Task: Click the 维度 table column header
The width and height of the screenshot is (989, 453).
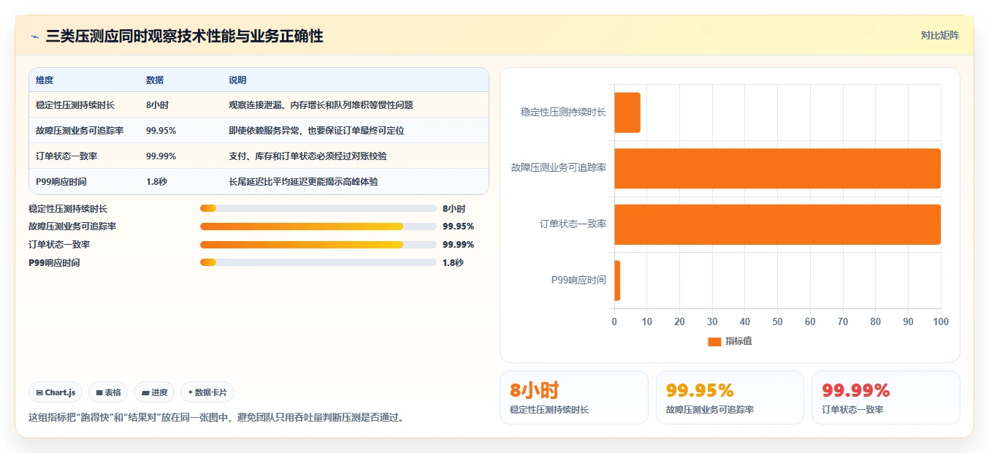Action: pos(45,80)
